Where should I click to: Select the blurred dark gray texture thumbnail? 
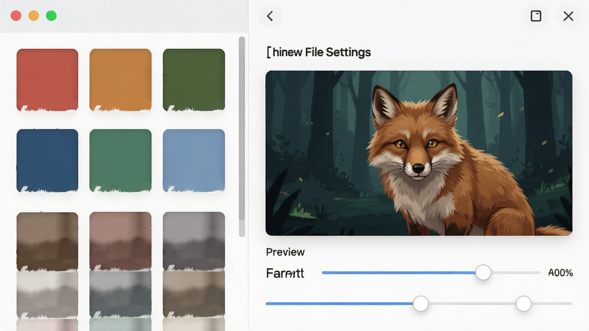(194, 241)
